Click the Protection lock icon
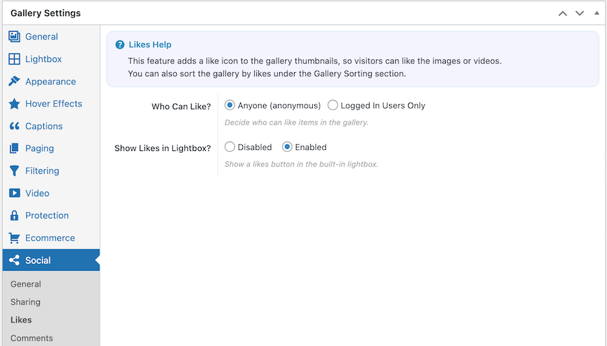 [x=14, y=215]
